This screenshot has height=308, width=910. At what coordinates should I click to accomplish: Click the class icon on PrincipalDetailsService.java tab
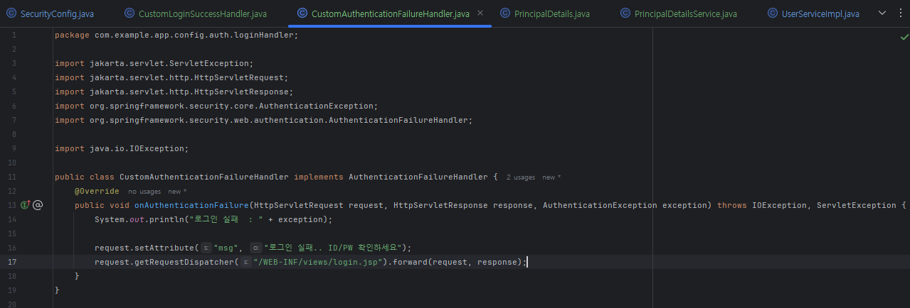pyautogui.click(x=625, y=13)
